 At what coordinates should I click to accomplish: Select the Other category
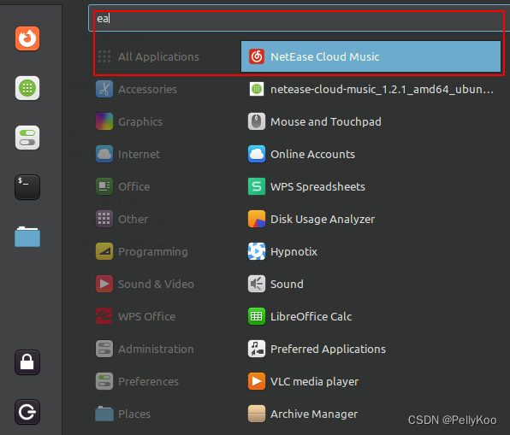click(x=133, y=220)
